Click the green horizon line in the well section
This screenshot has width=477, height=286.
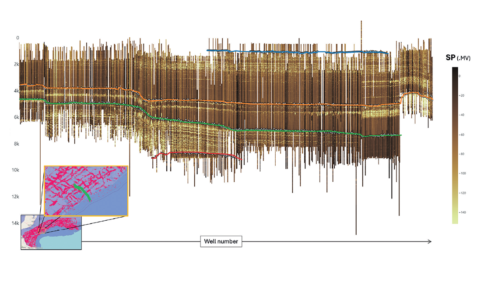point(284,131)
